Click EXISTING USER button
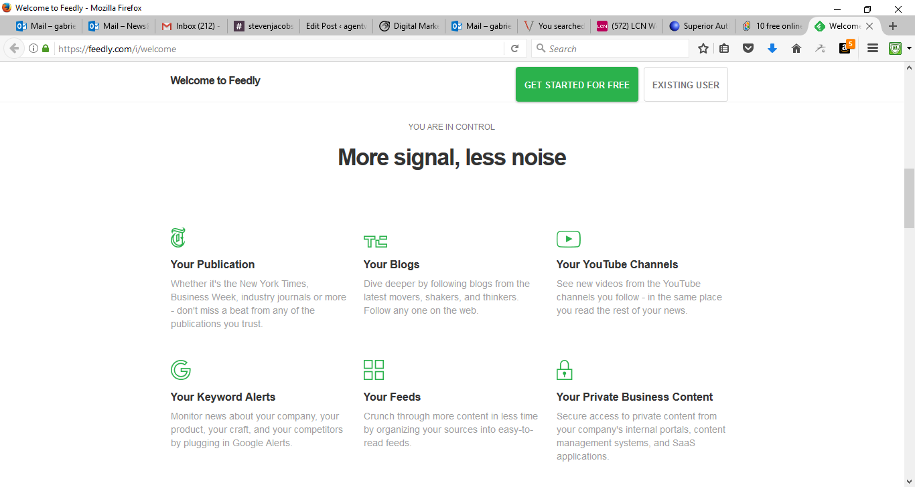915x487 pixels. pyautogui.click(x=686, y=84)
